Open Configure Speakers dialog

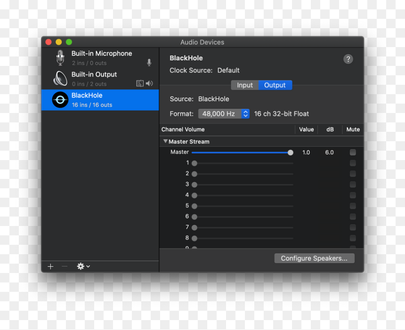pyautogui.click(x=314, y=258)
